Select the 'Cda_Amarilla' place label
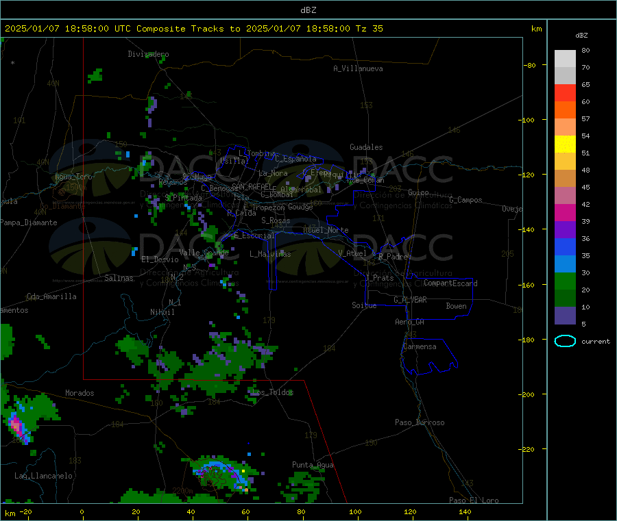Viewport: 617px width, 521px height. click(51, 296)
